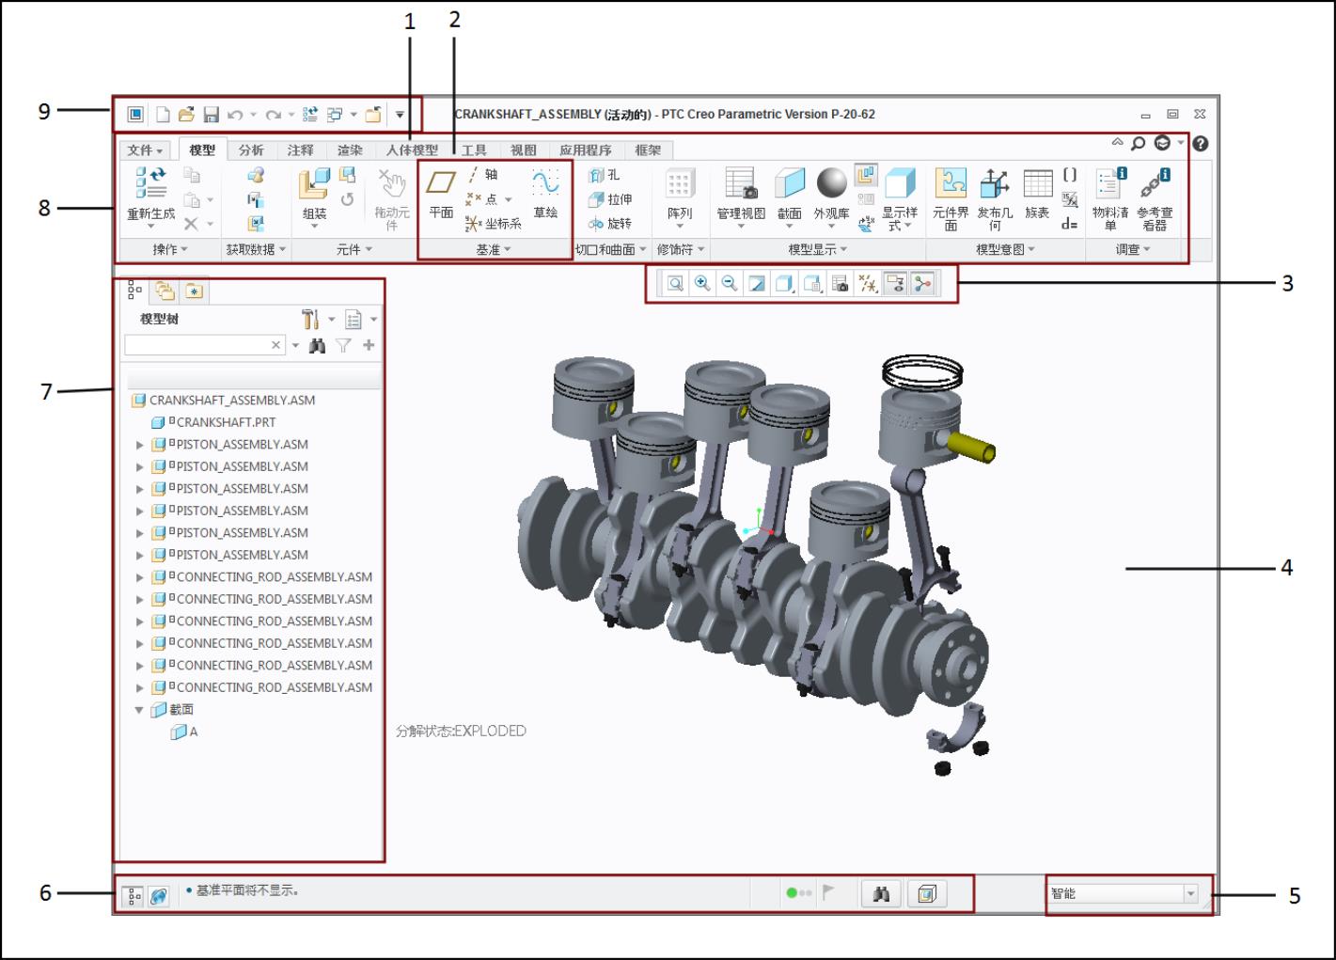Click the zoom in magnifier icon
Image resolution: width=1336 pixels, height=960 pixels.
click(701, 284)
